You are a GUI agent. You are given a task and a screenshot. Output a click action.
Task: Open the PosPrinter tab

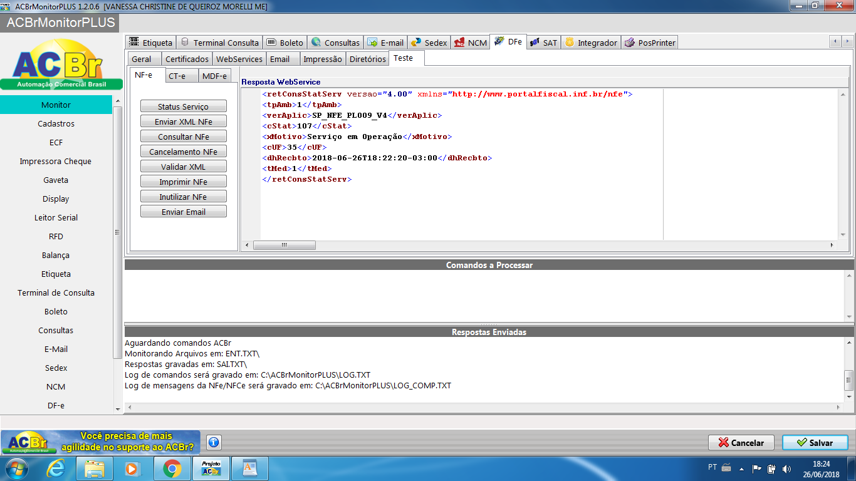[x=649, y=43]
